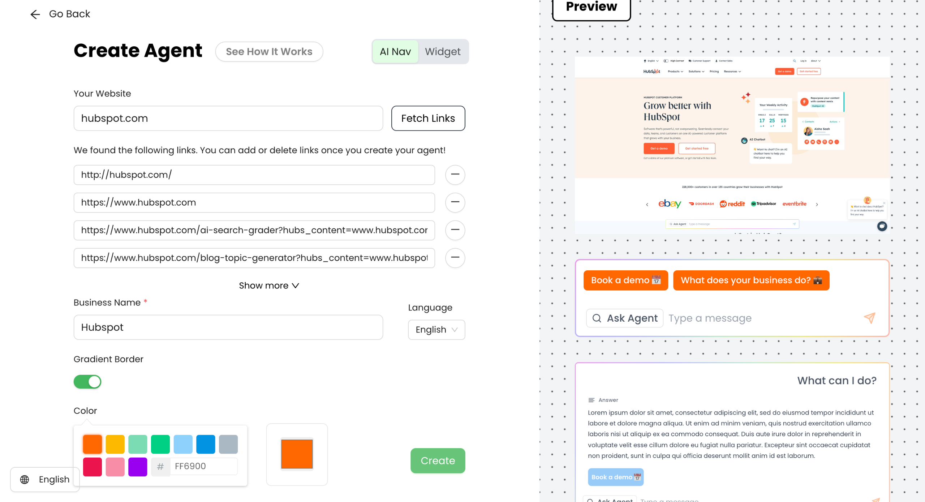
Task: Pick the purple color swatch
Action: [138, 467]
